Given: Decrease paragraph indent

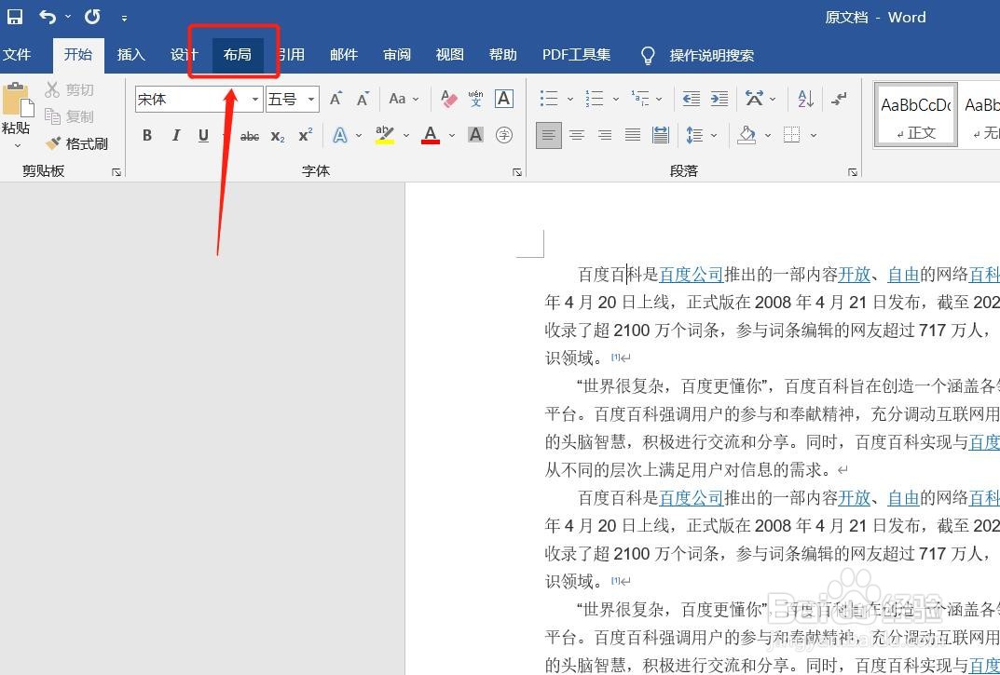Looking at the screenshot, I should 691,99.
